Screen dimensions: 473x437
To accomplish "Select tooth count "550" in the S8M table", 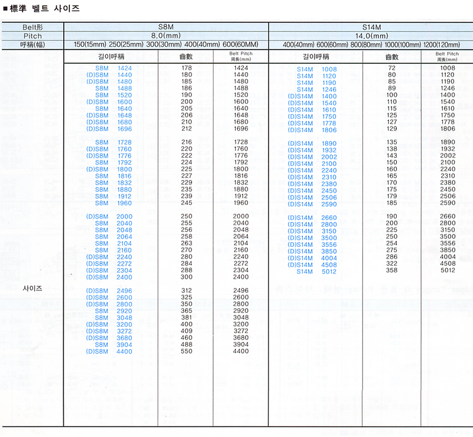I will click(187, 351).
